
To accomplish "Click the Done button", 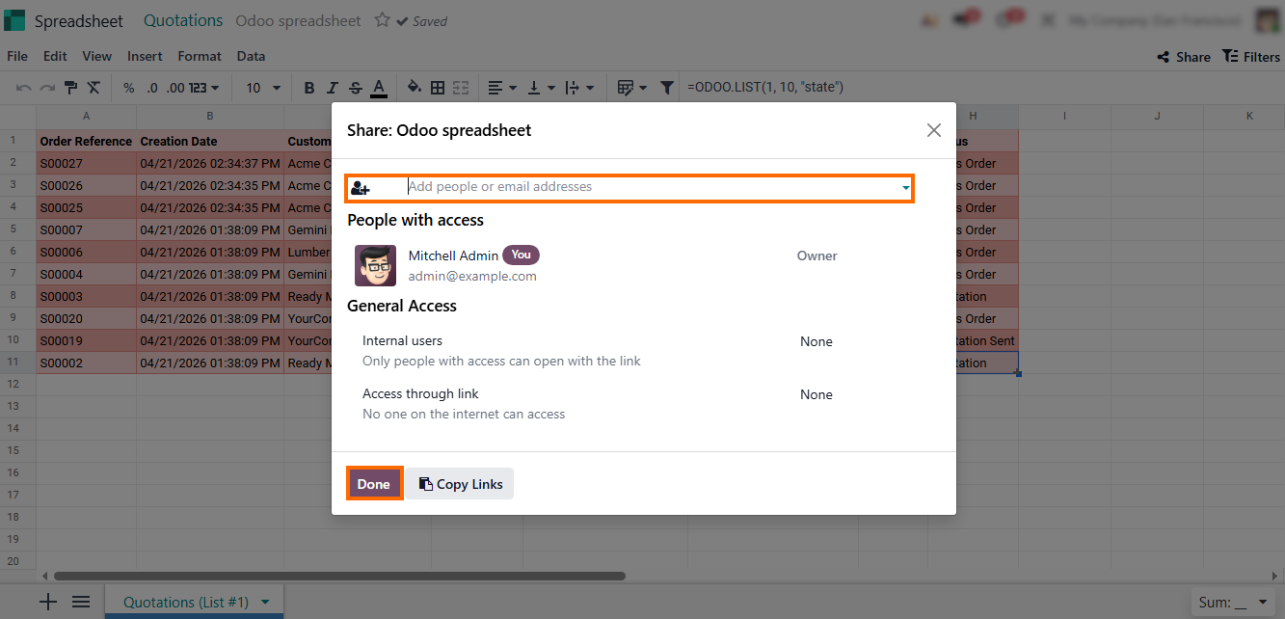I will 373,484.
